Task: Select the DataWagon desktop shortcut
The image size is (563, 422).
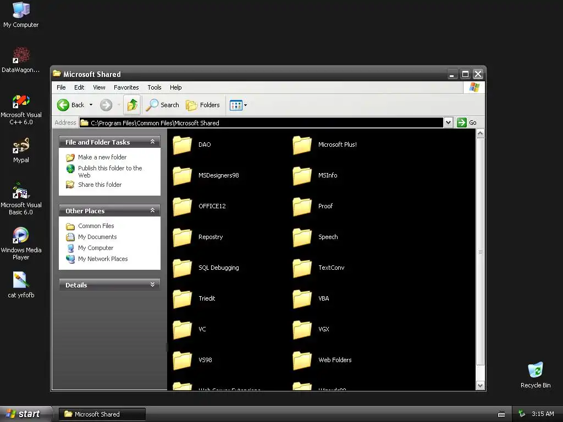Action: pyautogui.click(x=21, y=60)
